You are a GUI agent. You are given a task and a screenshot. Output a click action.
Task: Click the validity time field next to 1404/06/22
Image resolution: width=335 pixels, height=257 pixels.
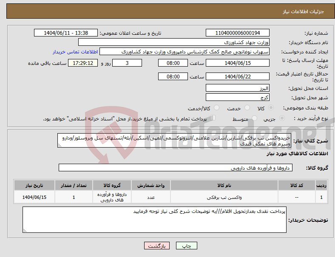(173, 76)
